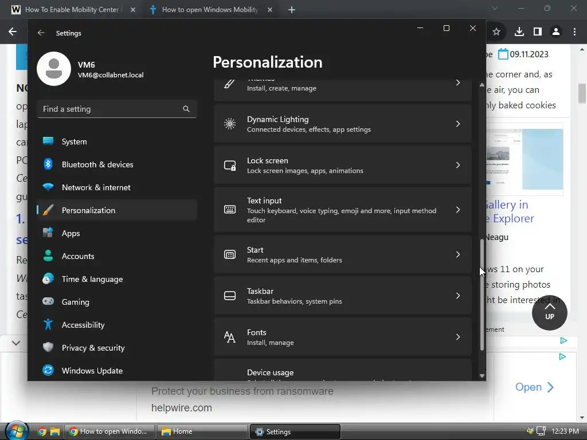Click the Settings content scrollbar thumb
This screenshot has height=440, width=587.
[x=482, y=294]
